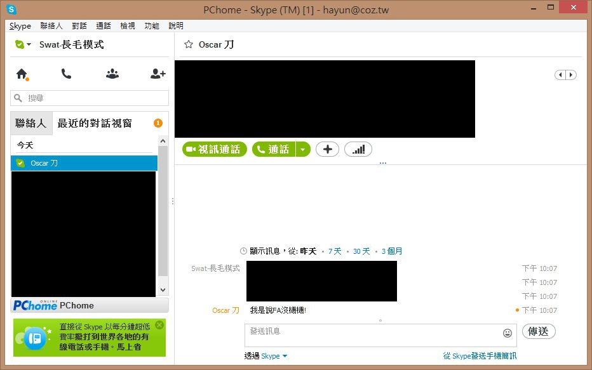Close the green Skype ad banner
The image size is (592, 370).
click(x=159, y=325)
